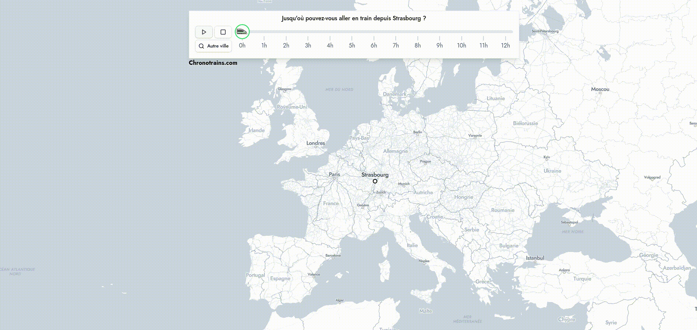
Task: Select the 12h maximum travel time
Action: pyautogui.click(x=505, y=45)
